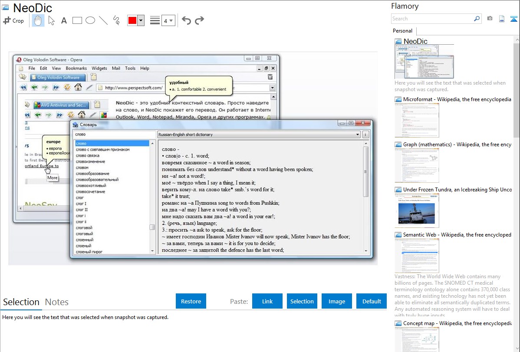Switch to the Notes tab
Screen dimensions: 520x352
pos(57,302)
